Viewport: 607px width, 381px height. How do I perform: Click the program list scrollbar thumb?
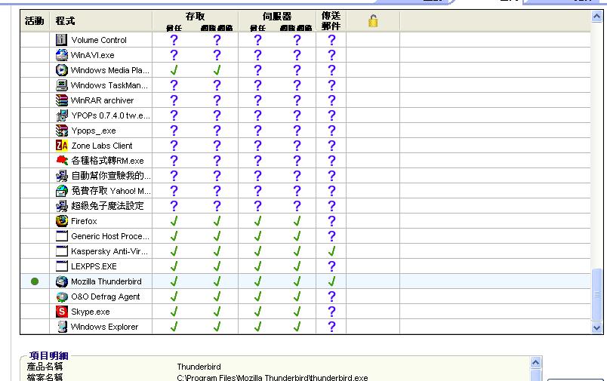pos(596,294)
